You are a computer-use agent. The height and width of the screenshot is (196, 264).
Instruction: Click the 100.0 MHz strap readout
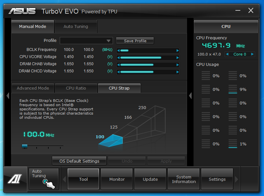(x=39, y=134)
